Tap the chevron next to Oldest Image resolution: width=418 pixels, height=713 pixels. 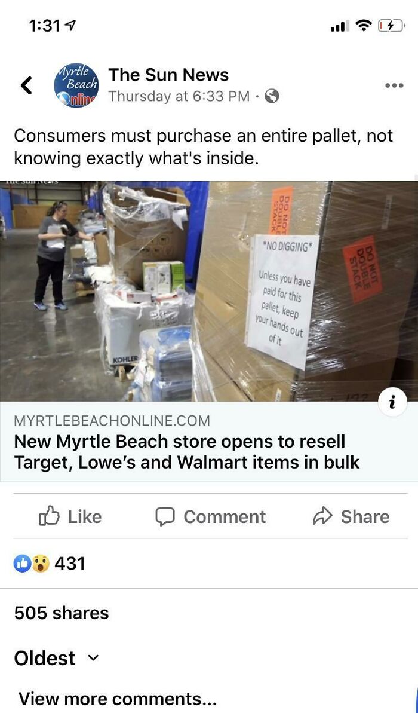[x=93, y=658]
